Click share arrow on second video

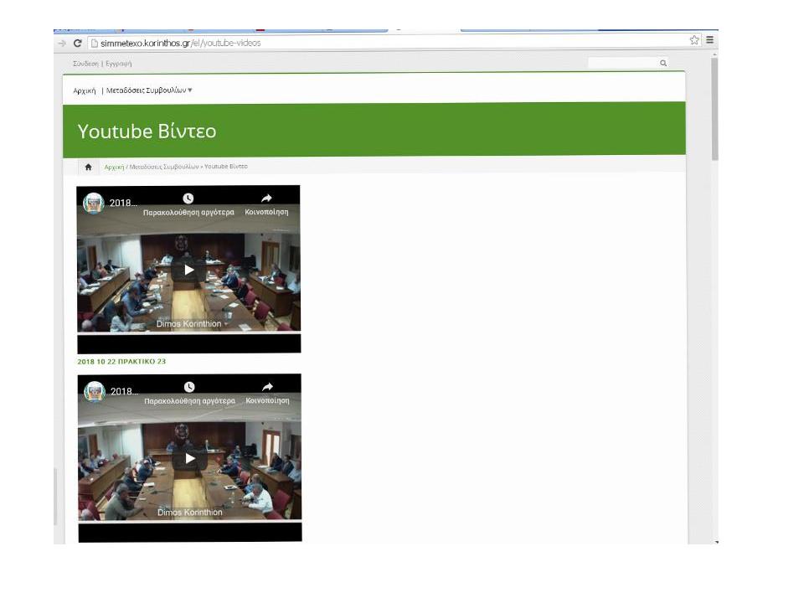tap(267, 387)
